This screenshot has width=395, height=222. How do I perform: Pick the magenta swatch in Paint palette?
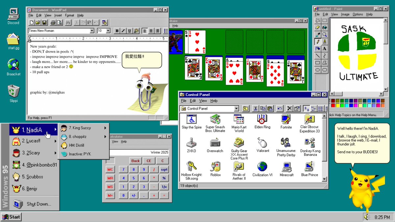[356, 106]
